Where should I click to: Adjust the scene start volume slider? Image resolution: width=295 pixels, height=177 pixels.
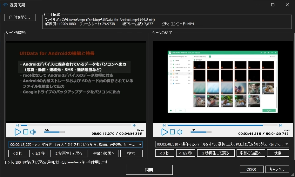(x=54, y=132)
